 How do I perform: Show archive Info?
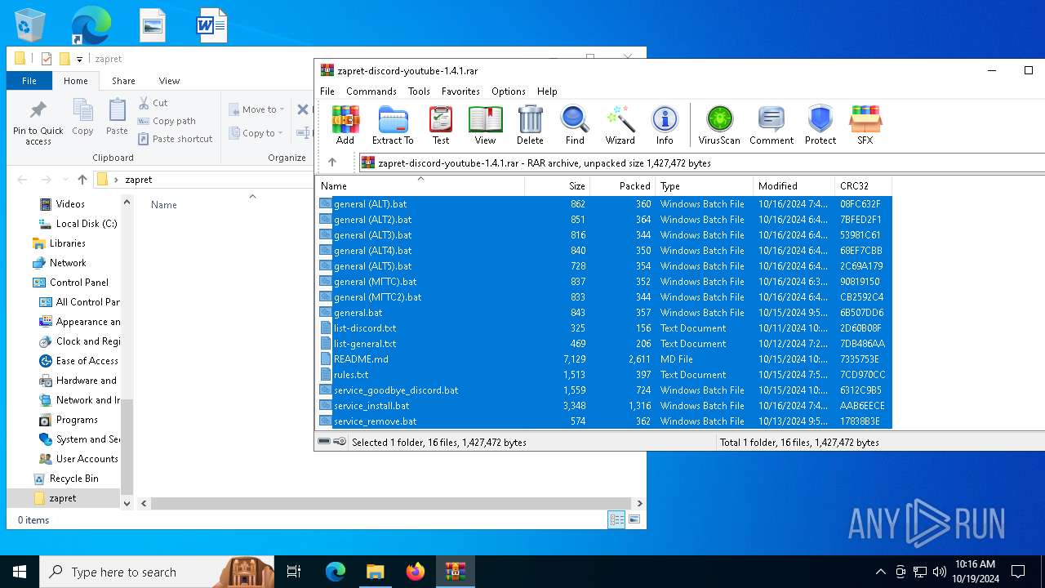click(665, 125)
